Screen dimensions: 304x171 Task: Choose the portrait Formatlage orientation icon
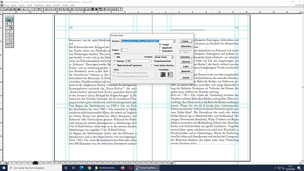click(x=163, y=74)
